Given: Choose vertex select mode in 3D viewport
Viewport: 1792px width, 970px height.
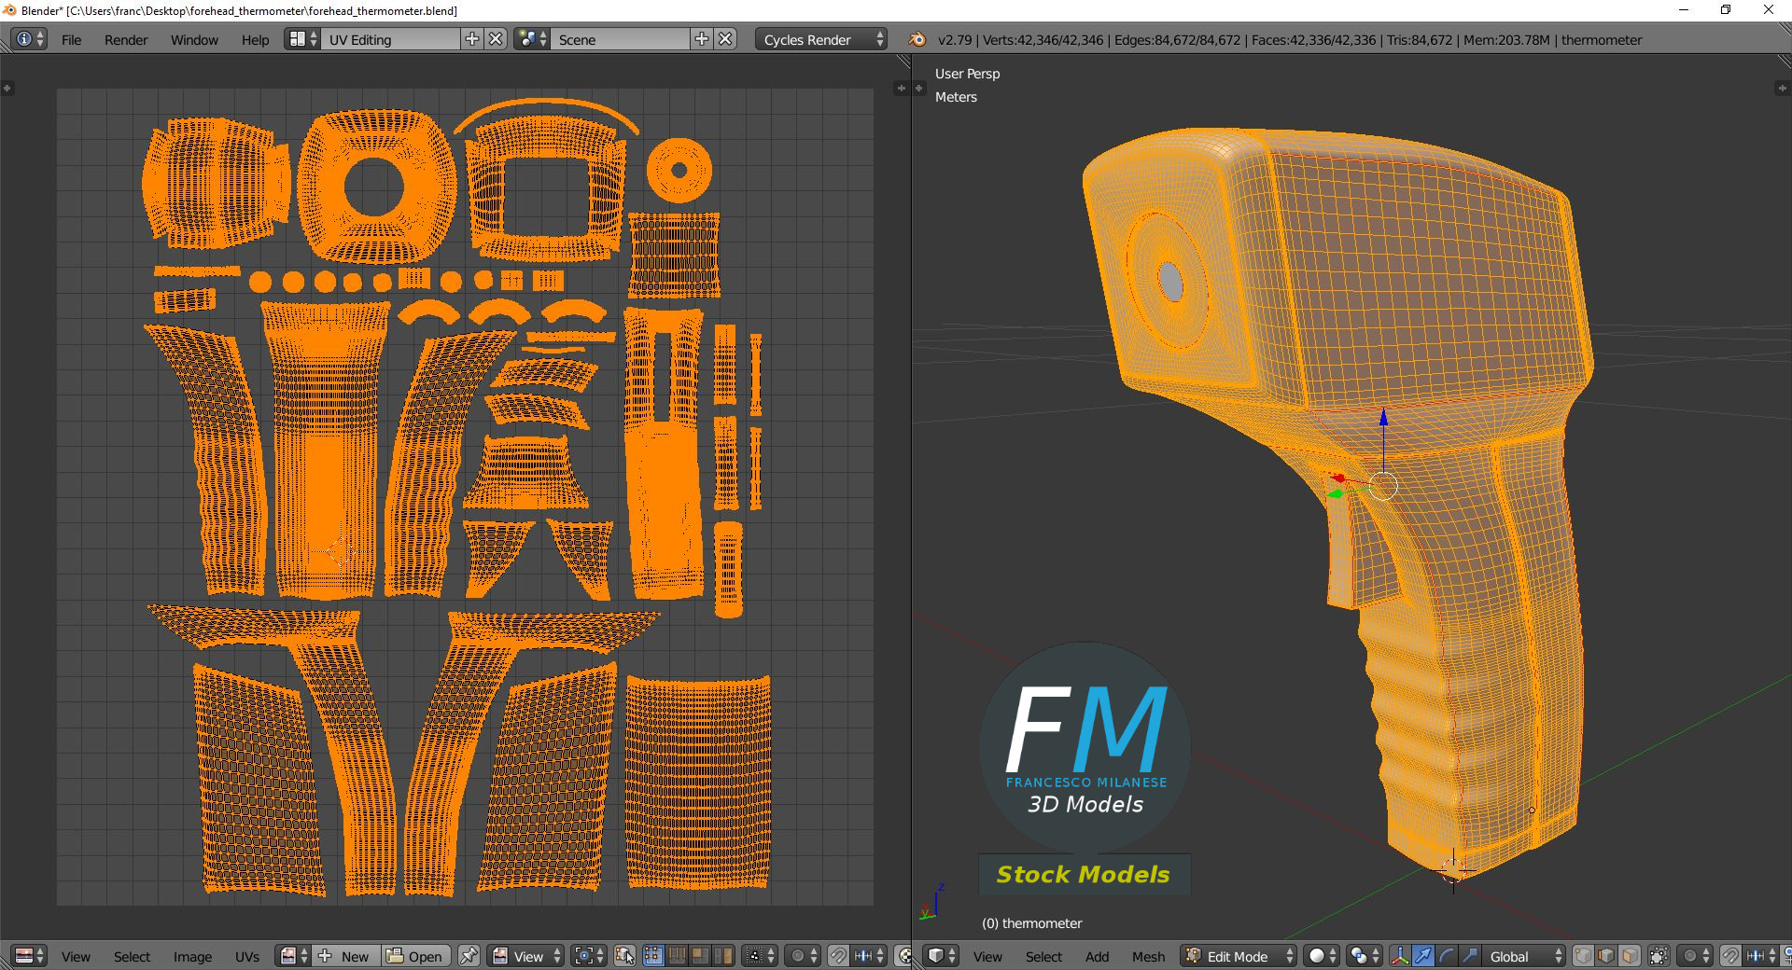Looking at the screenshot, I should [1583, 956].
